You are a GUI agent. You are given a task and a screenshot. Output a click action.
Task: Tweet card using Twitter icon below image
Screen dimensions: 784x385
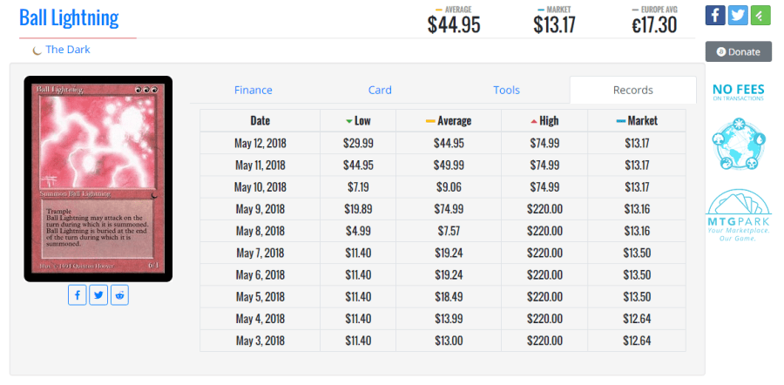[x=98, y=295]
